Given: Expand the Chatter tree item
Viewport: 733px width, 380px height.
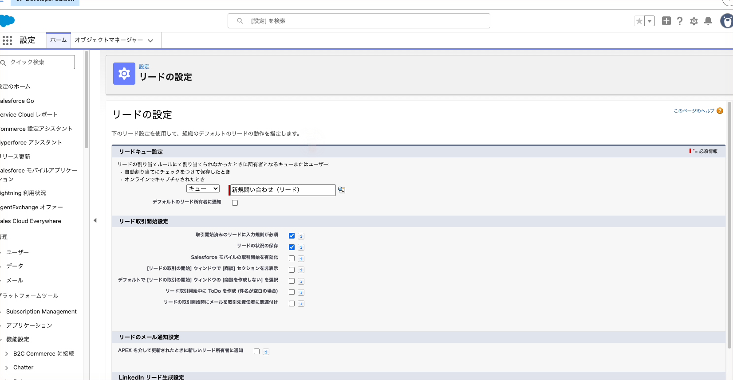Looking at the screenshot, I should [x=7, y=368].
